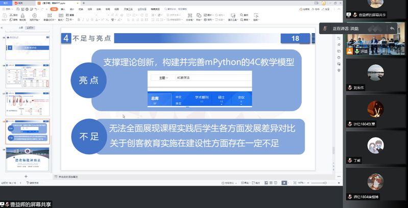Select the 开始 (Start) ribbon tab

click(53, 9)
